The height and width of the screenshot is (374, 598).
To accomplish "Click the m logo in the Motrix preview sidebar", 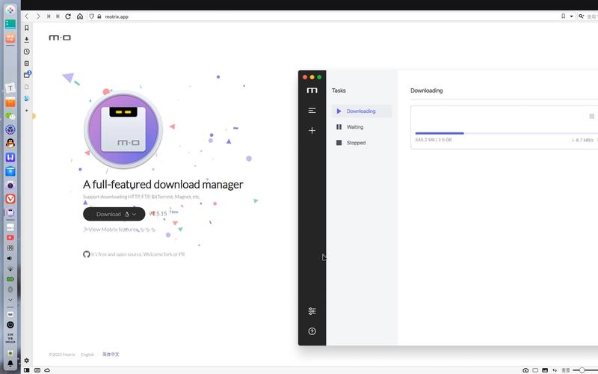I will (312, 90).
